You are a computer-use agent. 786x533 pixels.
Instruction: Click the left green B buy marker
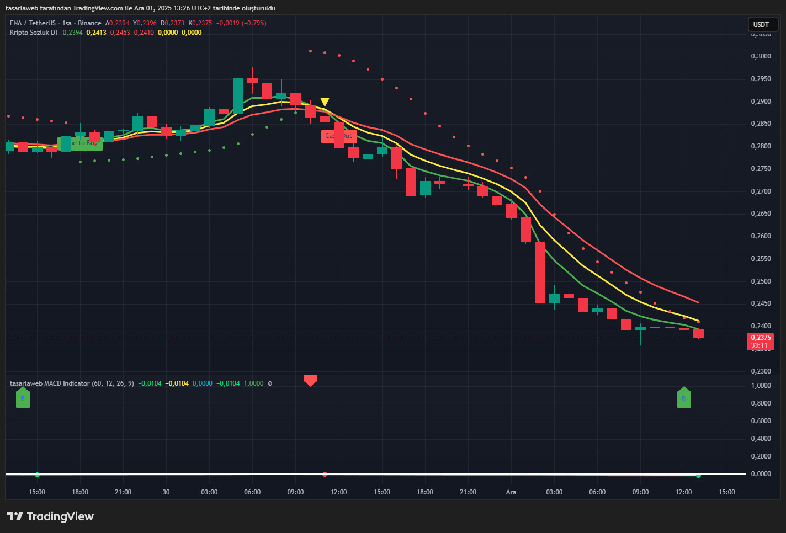tap(23, 398)
